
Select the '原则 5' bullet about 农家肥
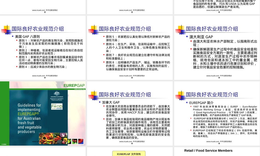pyautogui.click(x=138, y=38)
